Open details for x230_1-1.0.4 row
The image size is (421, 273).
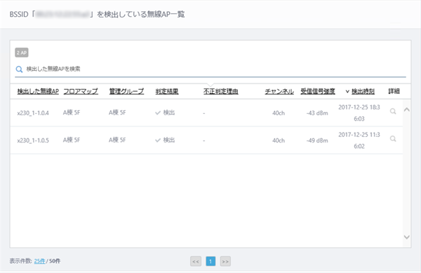pos(393,111)
